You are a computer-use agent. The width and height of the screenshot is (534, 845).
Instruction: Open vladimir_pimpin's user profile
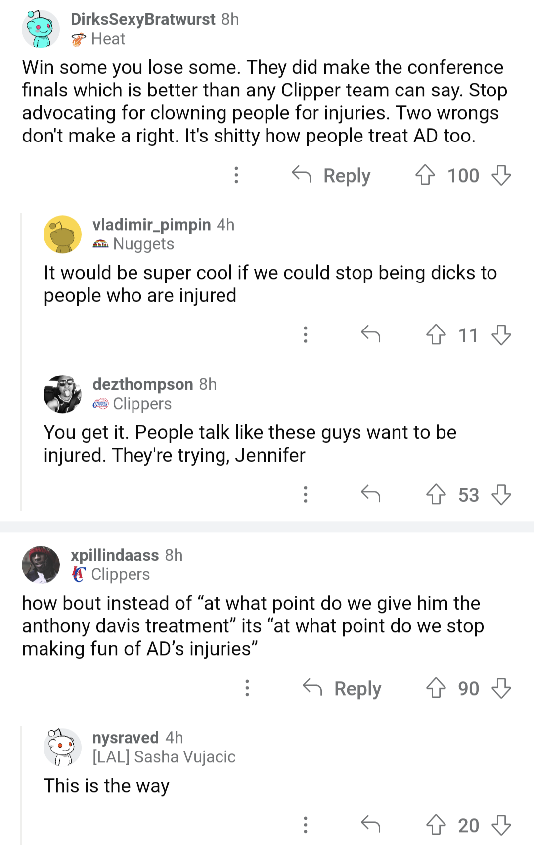coord(151,225)
